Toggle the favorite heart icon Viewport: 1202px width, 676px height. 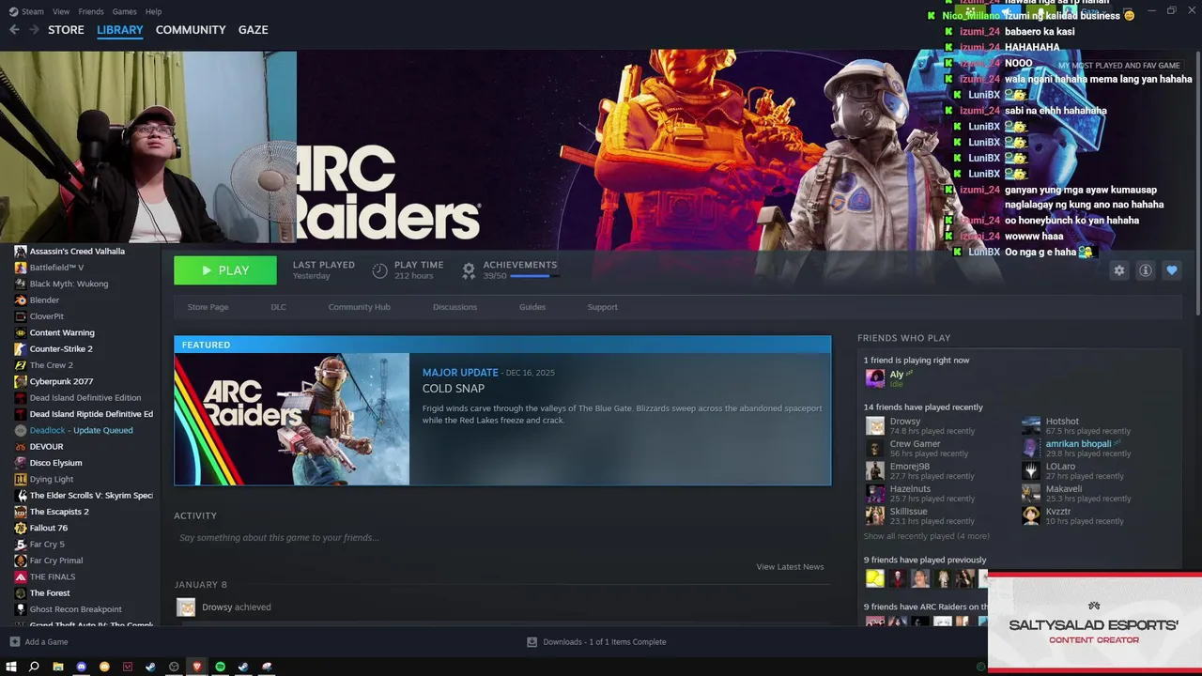1172,270
